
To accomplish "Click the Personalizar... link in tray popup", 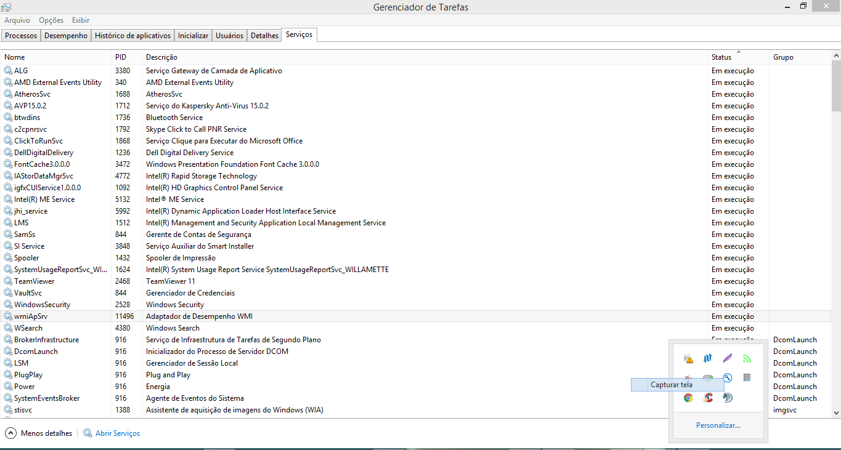I will coord(718,425).
